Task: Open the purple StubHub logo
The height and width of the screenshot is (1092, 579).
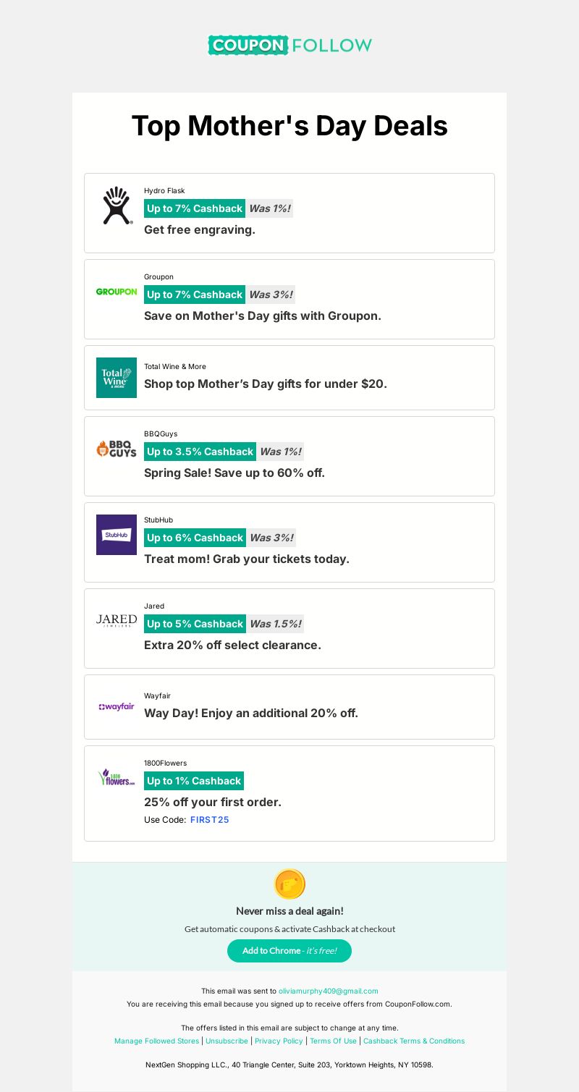Action: pyautogui.click(x=117, y=535)
